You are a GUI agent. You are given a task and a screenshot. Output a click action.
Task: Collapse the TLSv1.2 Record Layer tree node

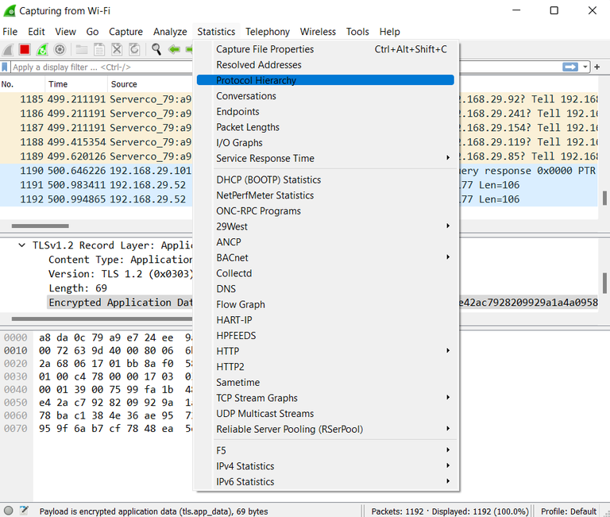coord(22,245)
